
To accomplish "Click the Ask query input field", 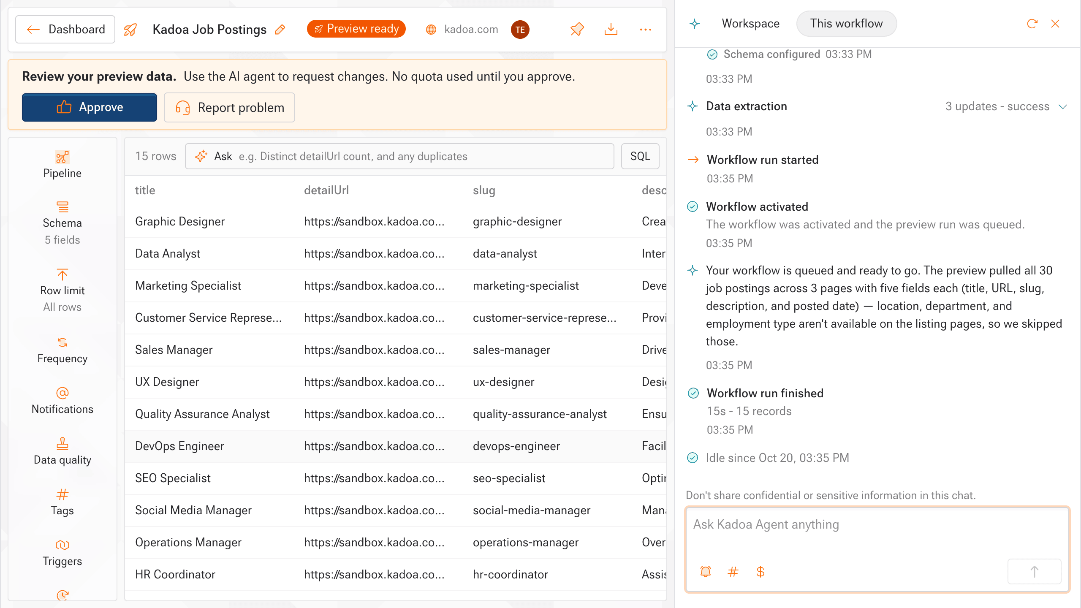I will point(399,156).
